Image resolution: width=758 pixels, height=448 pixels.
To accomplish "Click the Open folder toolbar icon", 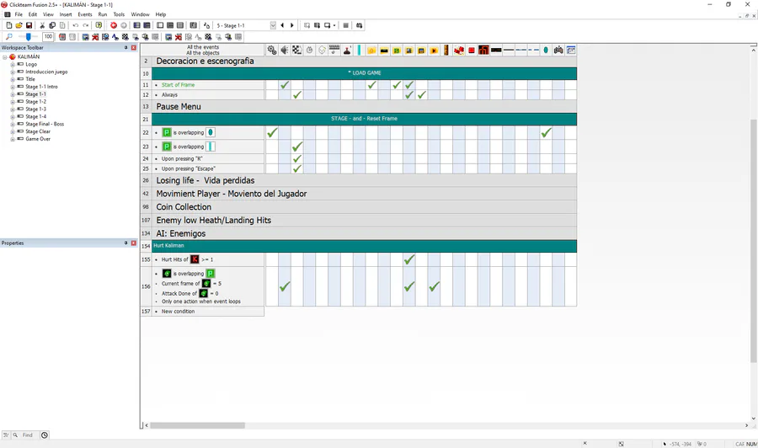I will pyautogui.click(x=19, y=25).
